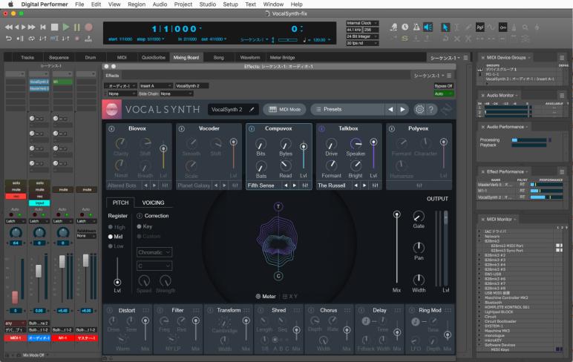Viewport: 573px width, 362px height.
Task: Open VocalSynth help question mark
Action: pyautogui.click(x=431, y=109)
